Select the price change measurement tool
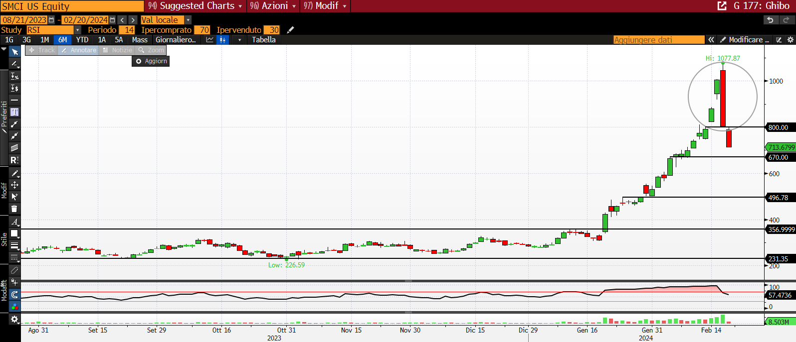 14,88
